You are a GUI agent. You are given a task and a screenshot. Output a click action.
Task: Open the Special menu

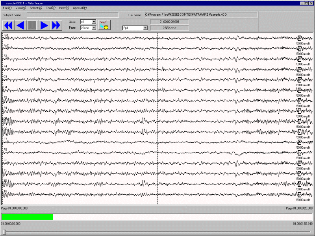tap(80, 8)
